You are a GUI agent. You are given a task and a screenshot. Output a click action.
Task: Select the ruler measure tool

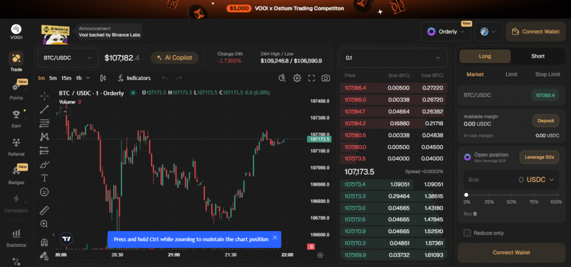45,210
